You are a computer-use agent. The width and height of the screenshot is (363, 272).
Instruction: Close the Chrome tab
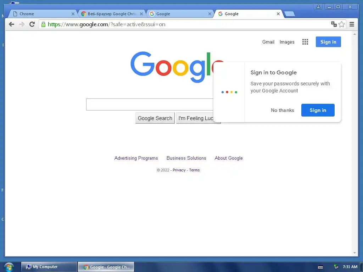(x=73, y=14)
